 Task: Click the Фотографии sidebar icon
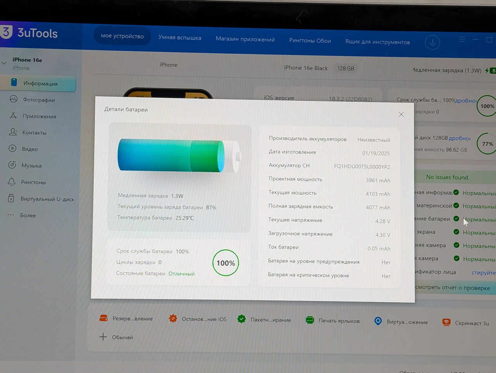point(14,99)
